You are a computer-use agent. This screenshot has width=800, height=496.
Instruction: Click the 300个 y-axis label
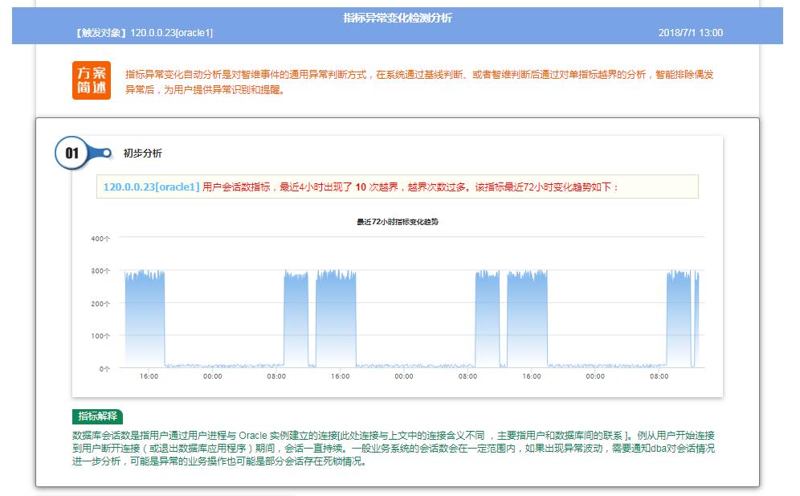click(101, 272)
